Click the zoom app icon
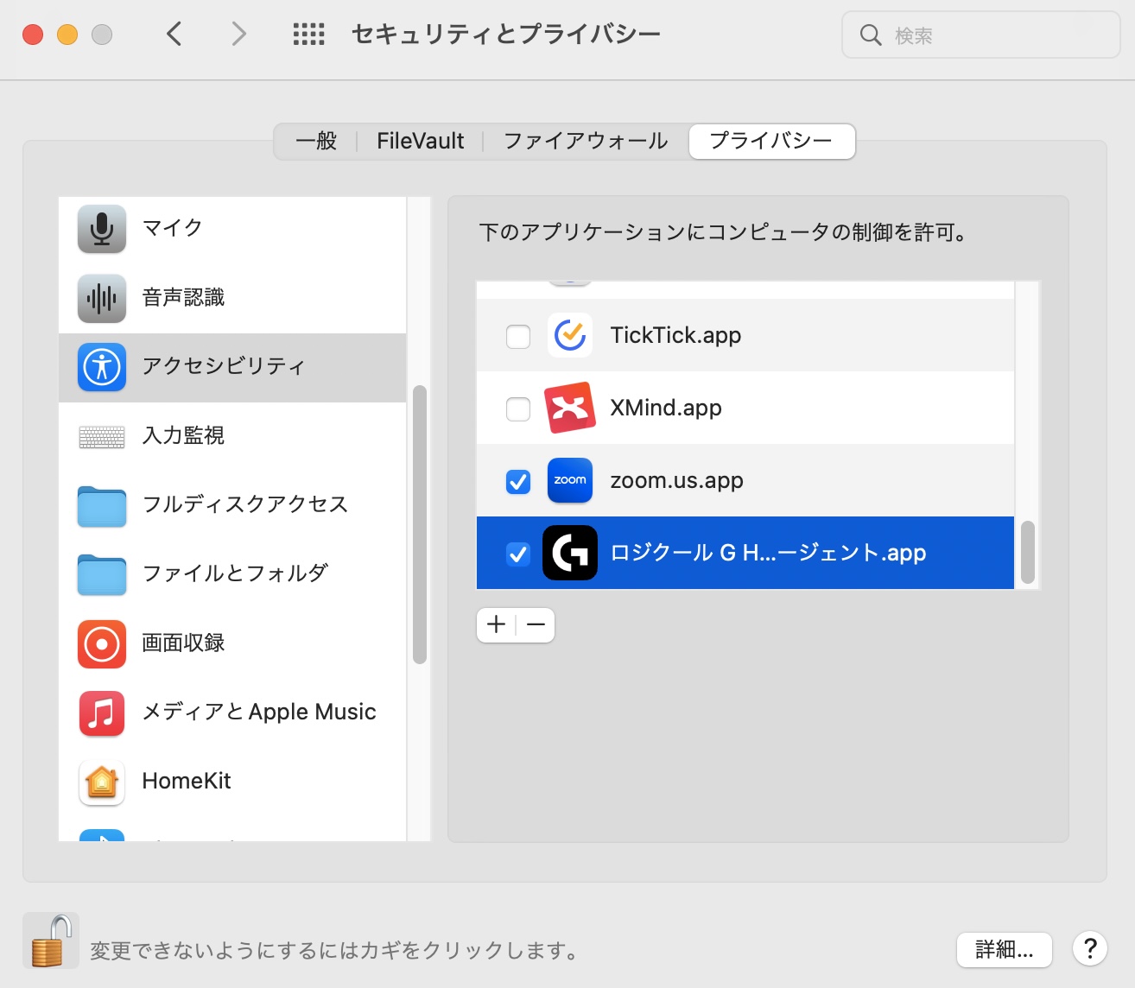1135x988 pixels. point(570,480)
